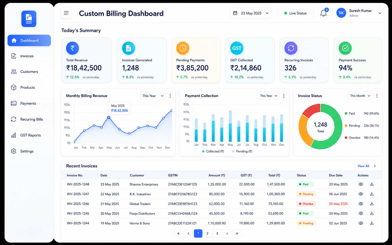The height and width of the screenshot is (245, 392).
Task: Click the Invoice No. column header
Action: [x=75, y=175]
